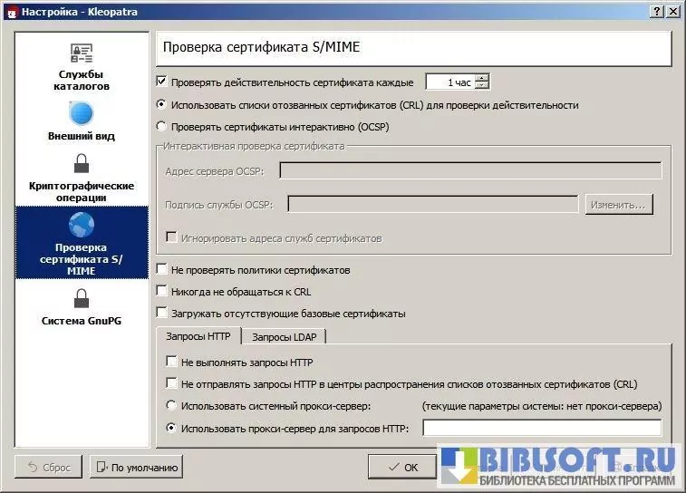Select Проверка сертификата S/MIME sidebar icon

tap(82, 224)
